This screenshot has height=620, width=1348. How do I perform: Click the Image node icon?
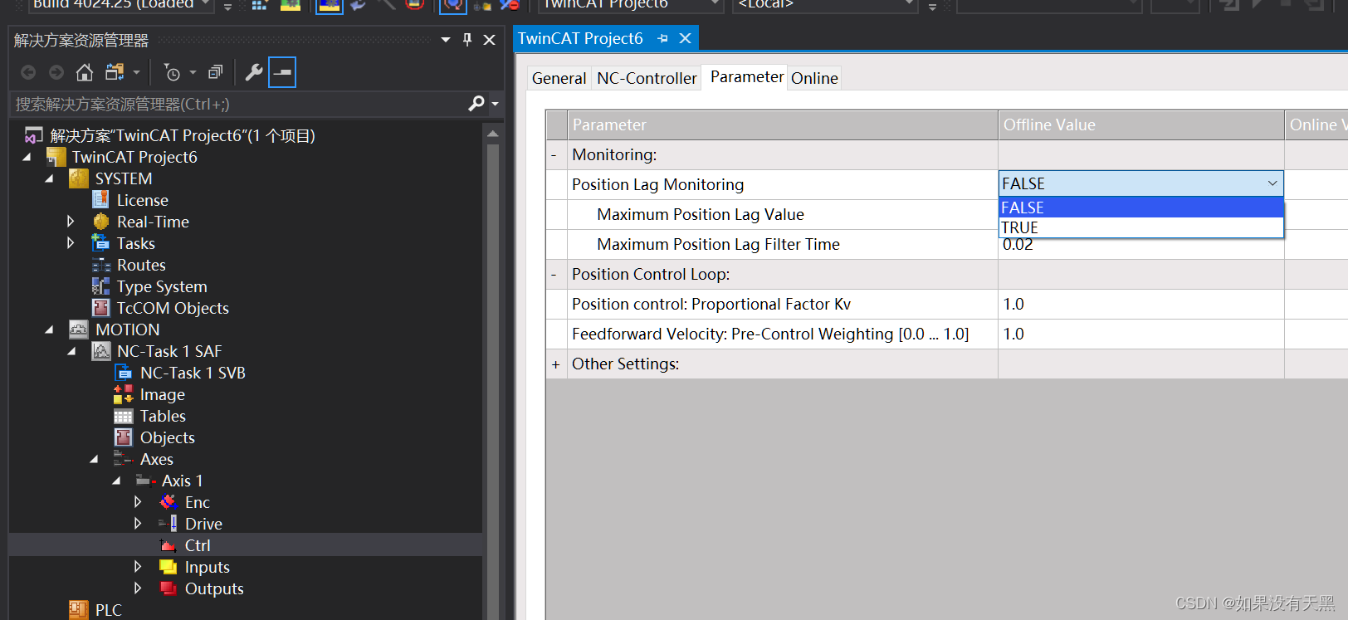[124, 394]
